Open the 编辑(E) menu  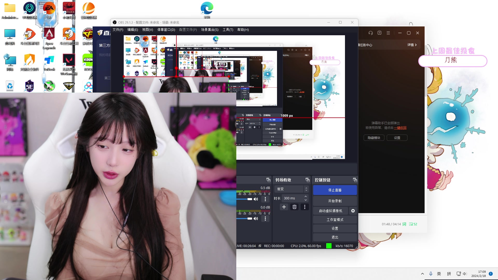click(133, 30)
